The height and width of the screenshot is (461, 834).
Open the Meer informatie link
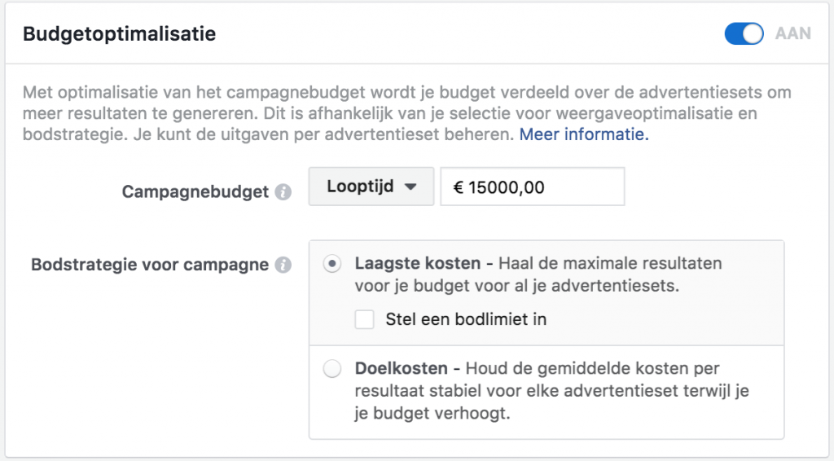[x=584, y=134]
